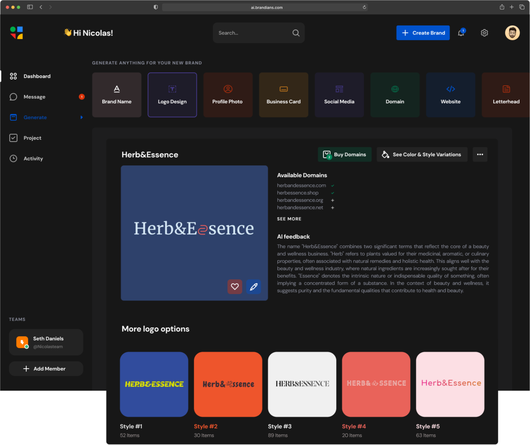
Task: Open the Message sidebar item
Action: point(35,97)
